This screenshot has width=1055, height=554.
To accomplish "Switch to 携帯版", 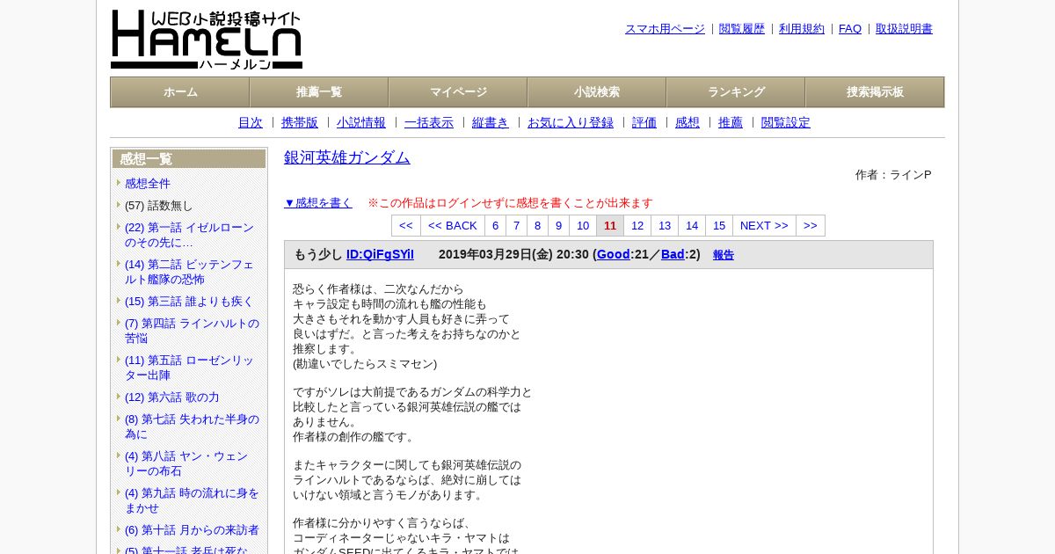I will (x=300, y=123).
